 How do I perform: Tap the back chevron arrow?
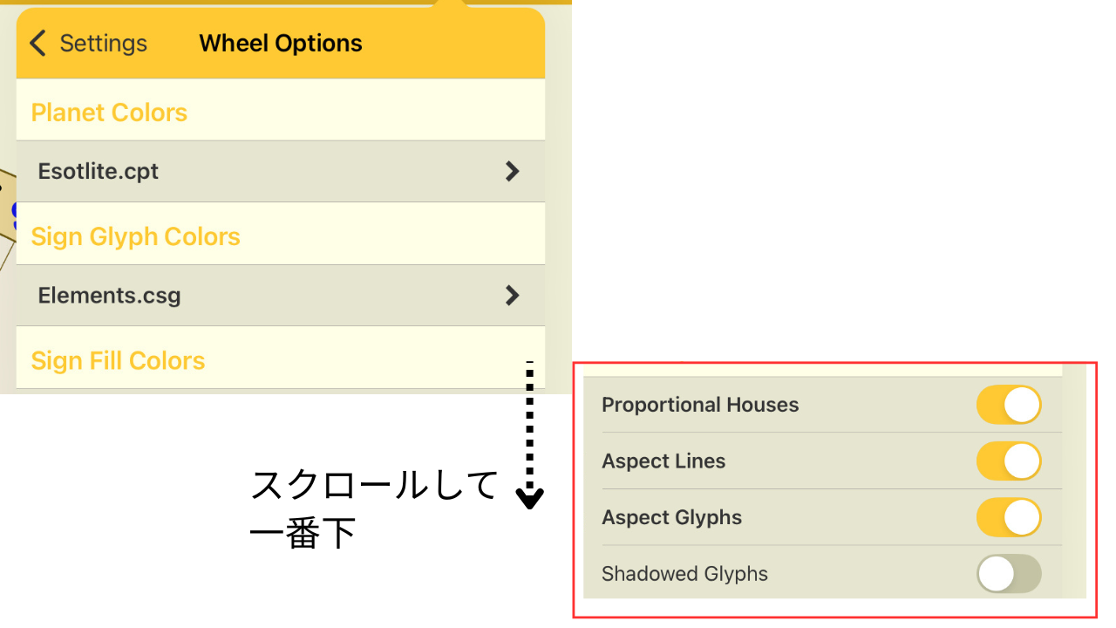(37, 43)
